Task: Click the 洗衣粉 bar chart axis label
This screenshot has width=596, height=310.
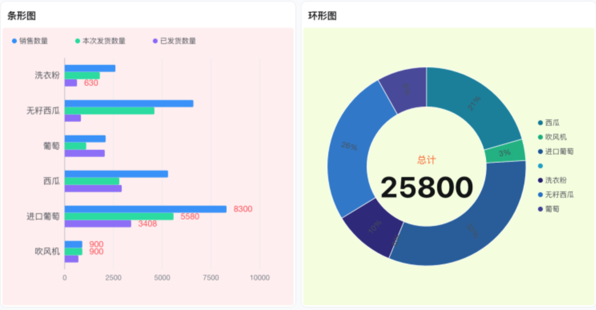Action: click(x=47, y=75)
